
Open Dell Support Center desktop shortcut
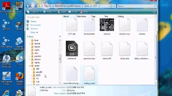tap(6, 79)
